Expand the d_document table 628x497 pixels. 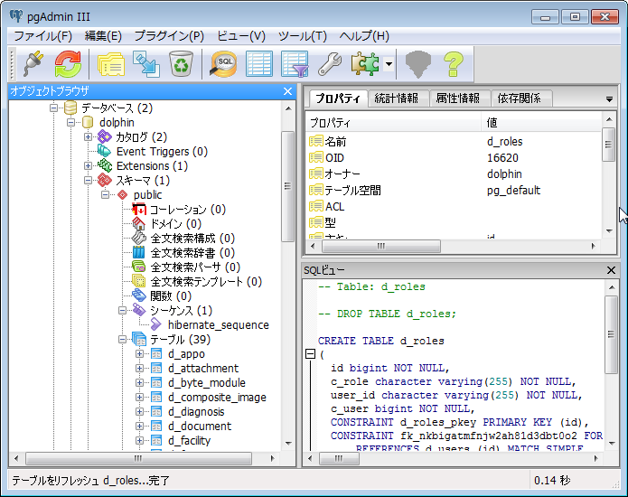click(139, 427)
